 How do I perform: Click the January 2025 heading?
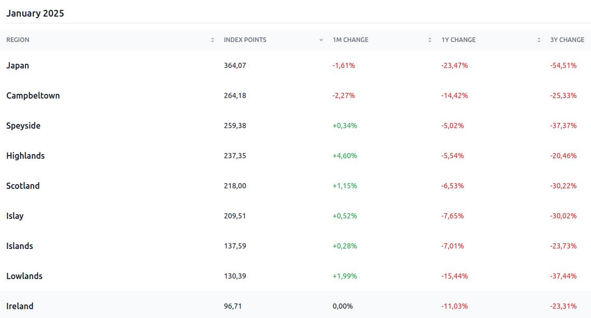pos(35,13)
